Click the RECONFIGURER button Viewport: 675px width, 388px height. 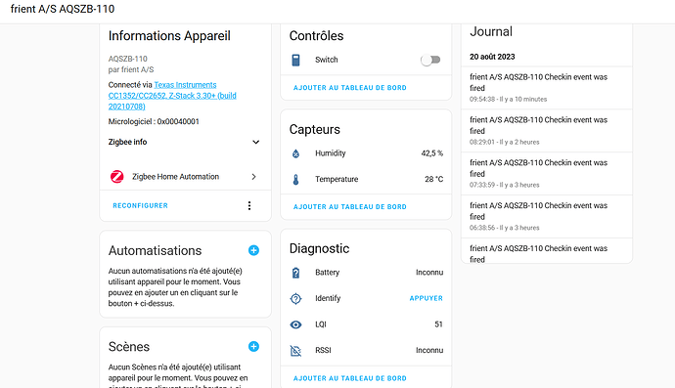click(140, 205)
